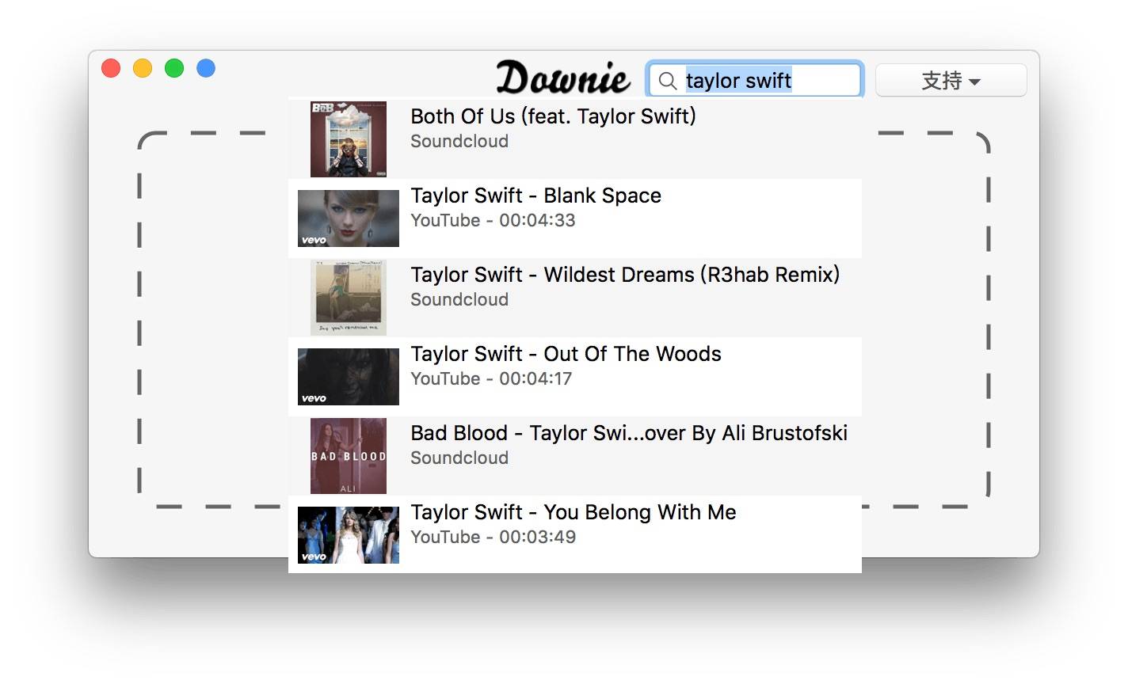Select the Wildest Dreams remix artwork
This screenshot has height=684, width=1128.
coord(349,298)
